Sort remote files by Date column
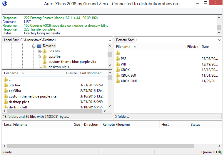The image size is (224, 156). point(210,47)
